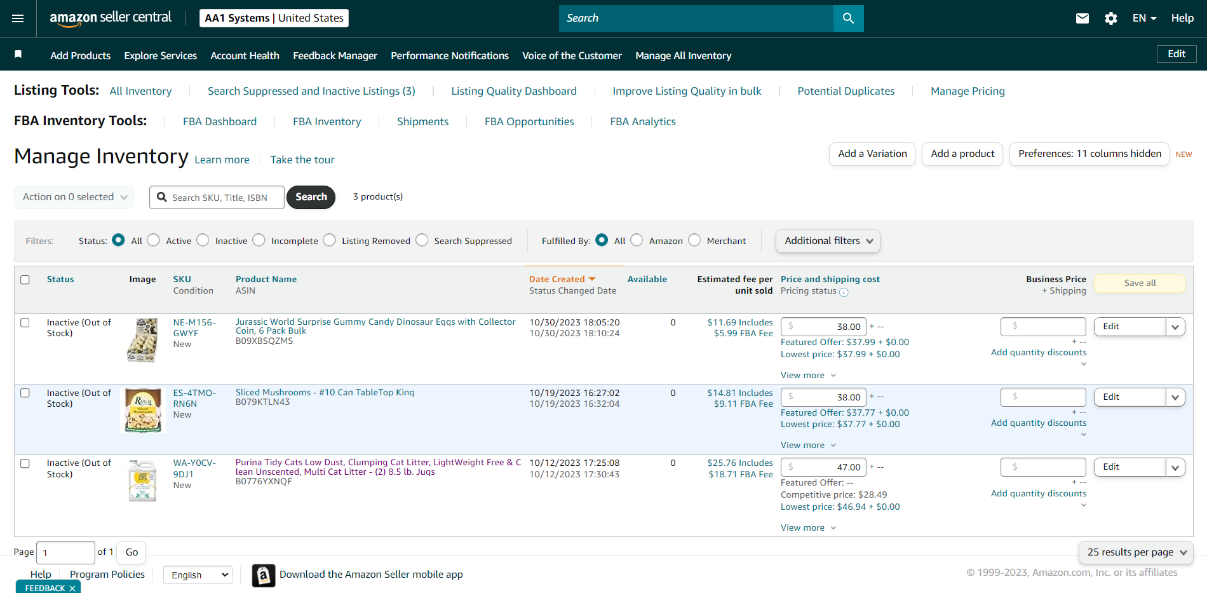Open Edit dropdown arrow for Jurassic World row
Viewport: 1207px width, 593px height.
(x=1175, y=327)
